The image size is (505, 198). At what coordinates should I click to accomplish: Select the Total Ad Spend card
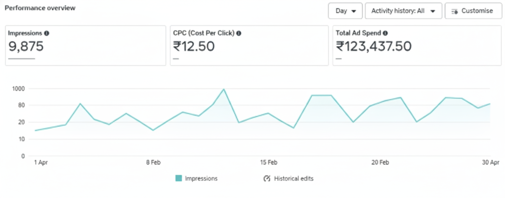(x=417, y=46)
